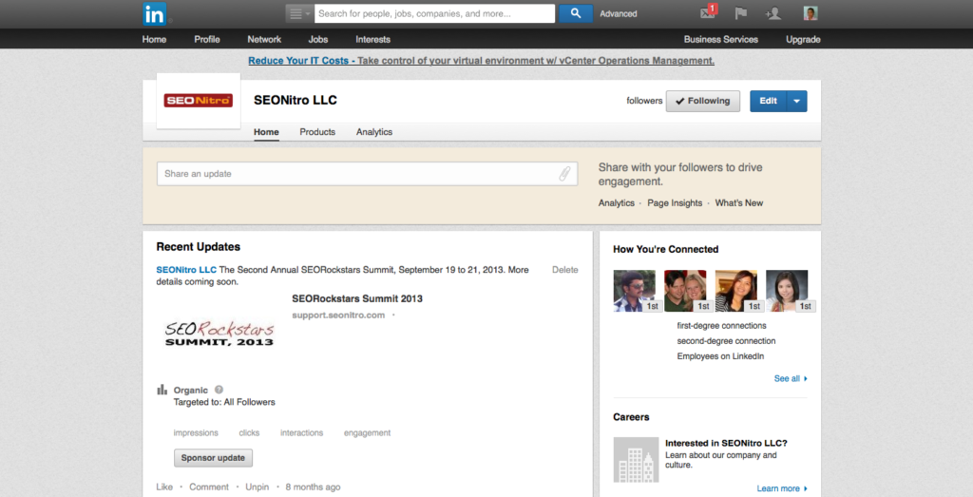Click the SEORockstars Summit thumbnail image
Image resolution: width=973 pixels, height=497 pixels.
(x=219, y=334)
